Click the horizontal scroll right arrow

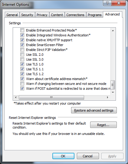point(108,98)
